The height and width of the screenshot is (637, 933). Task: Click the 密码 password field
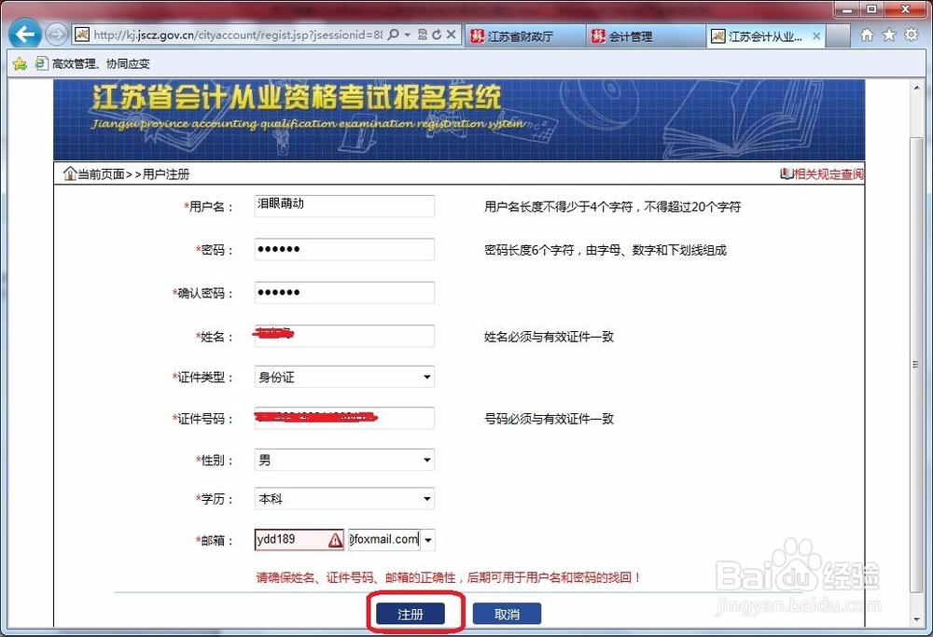click(x=344, y=249)
